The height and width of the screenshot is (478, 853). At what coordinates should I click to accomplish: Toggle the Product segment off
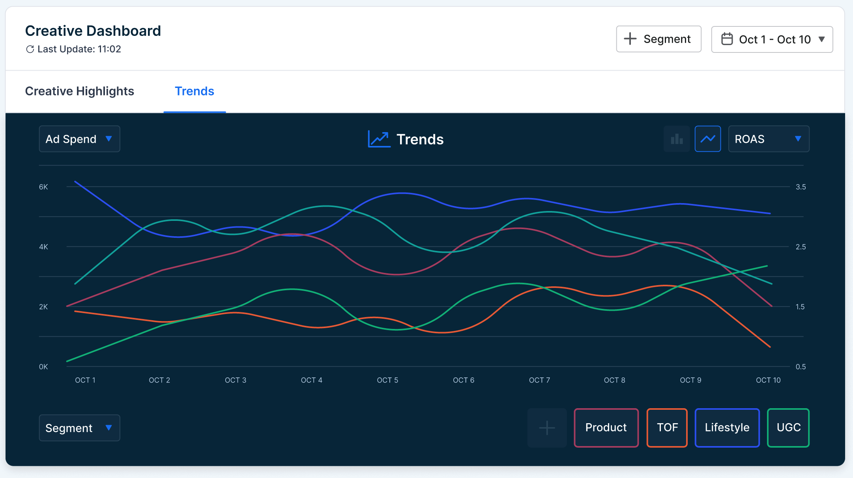(x=606, y=428)
